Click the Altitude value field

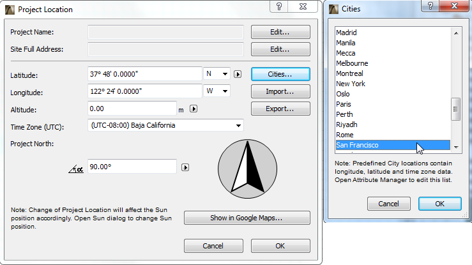pyautogui.click(x=132, y=109)
